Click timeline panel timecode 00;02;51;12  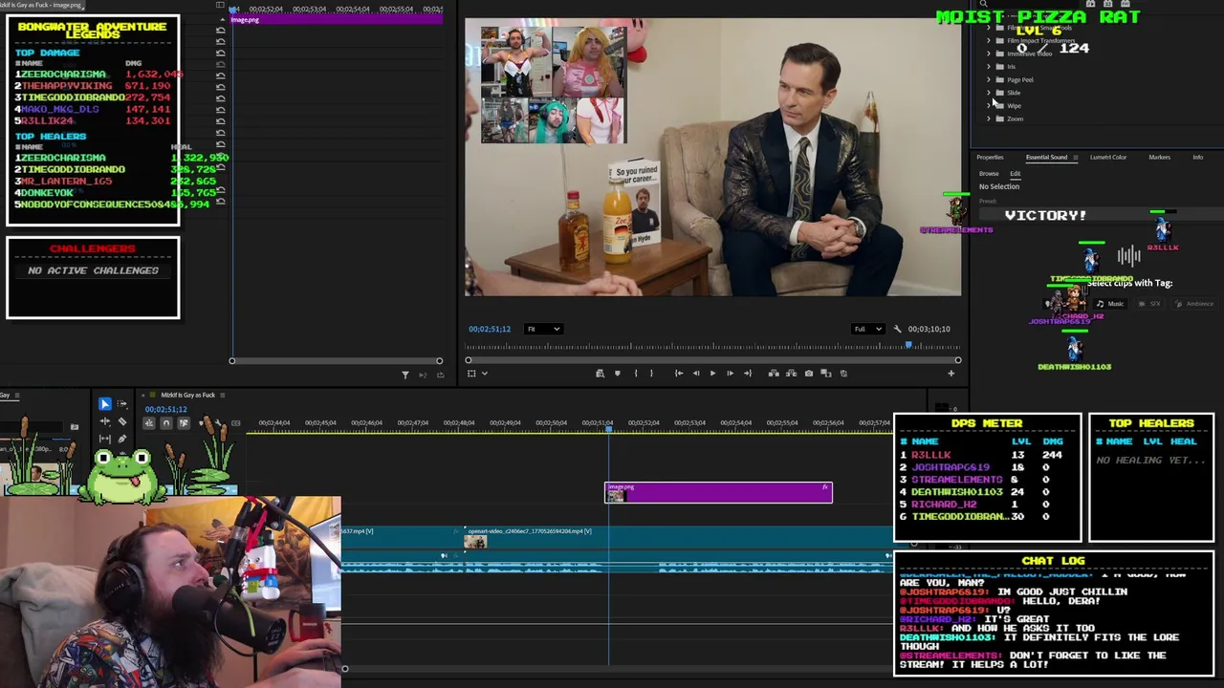[x=165, y=409]
